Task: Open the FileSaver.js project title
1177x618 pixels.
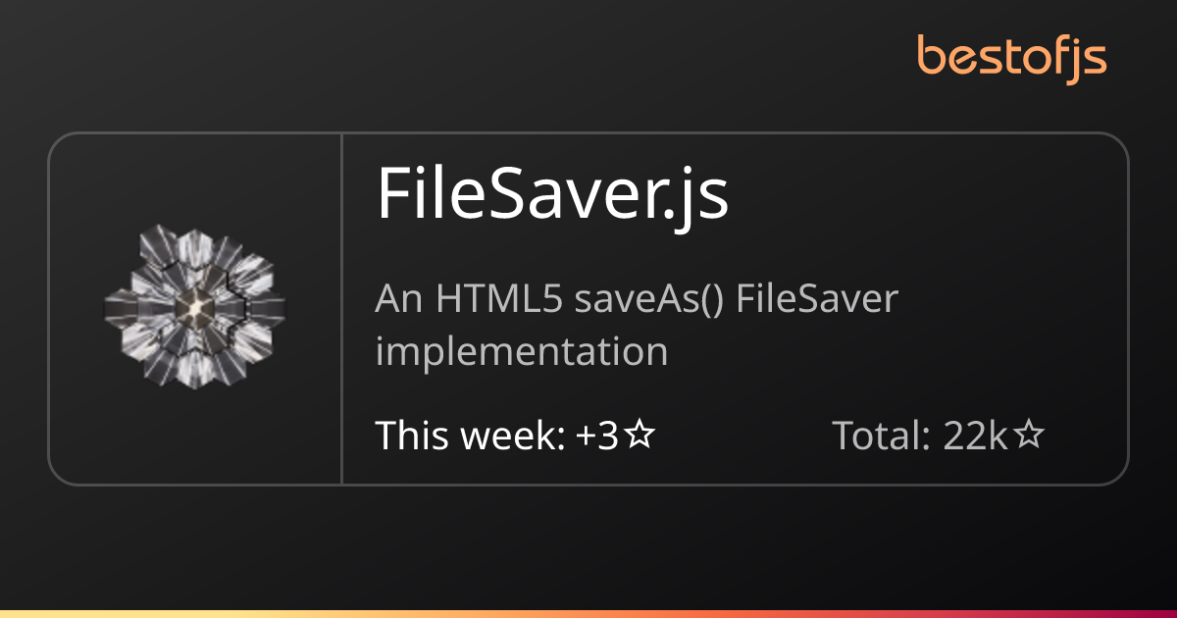Action: point(552,194)
